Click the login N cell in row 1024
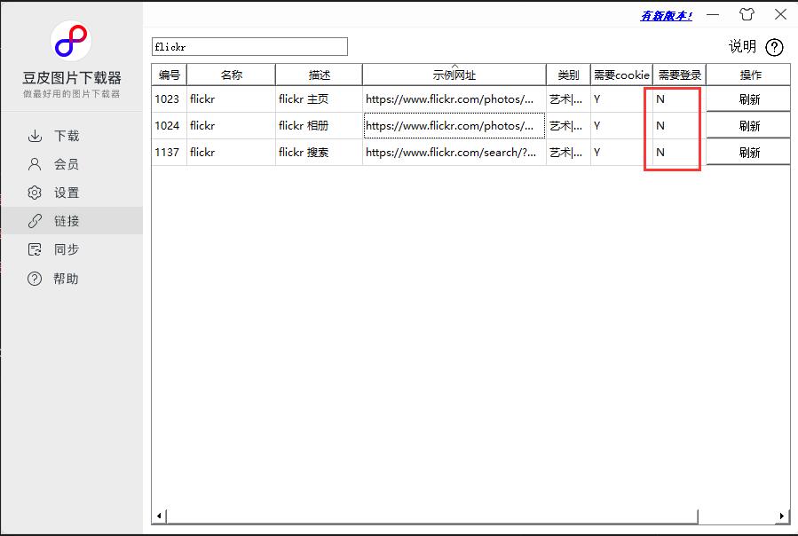Screen dimensions: 798x536 679,126
